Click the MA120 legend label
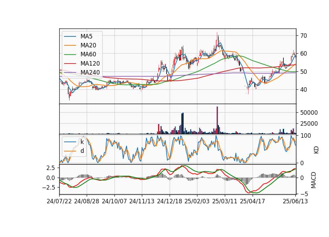This screenshot has width=329, height=237. (x=90, y=64)
